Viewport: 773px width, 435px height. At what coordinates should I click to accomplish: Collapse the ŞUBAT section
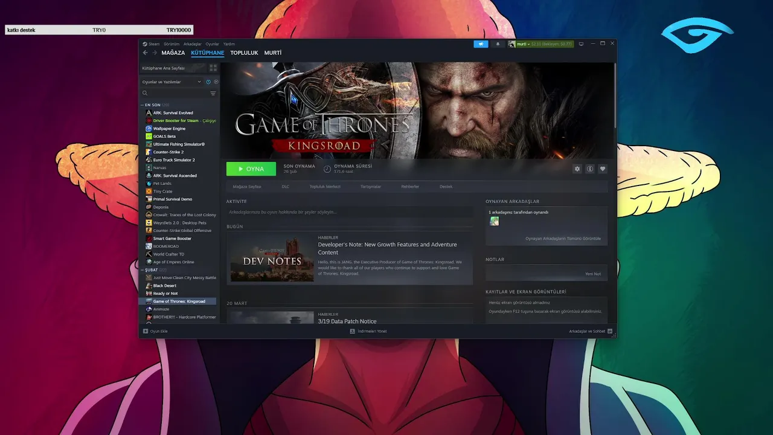tap(142, 270)
